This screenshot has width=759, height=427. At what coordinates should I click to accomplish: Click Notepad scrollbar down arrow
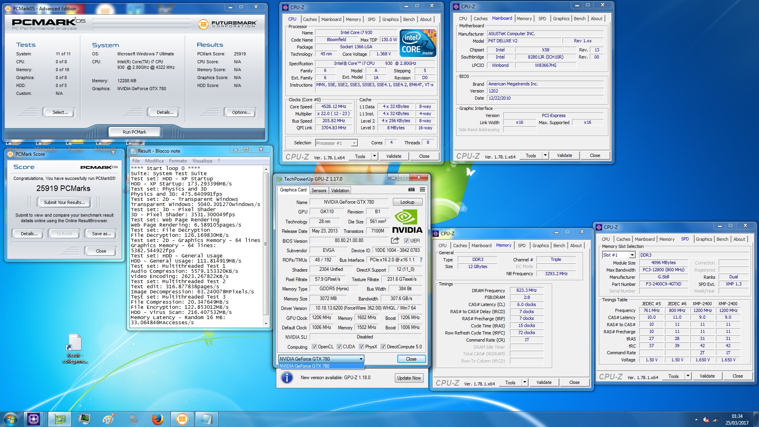(266, 324)
